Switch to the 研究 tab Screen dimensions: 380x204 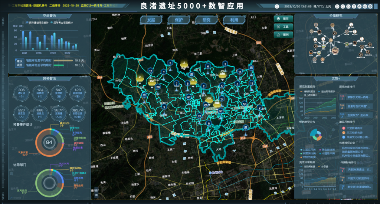click(x=206, y=20)
